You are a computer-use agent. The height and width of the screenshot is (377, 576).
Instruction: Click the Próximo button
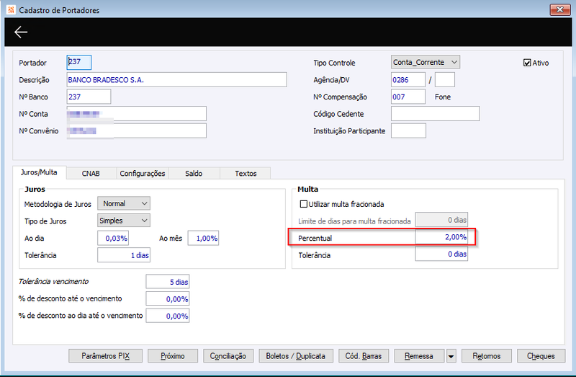tap(173, 356)
